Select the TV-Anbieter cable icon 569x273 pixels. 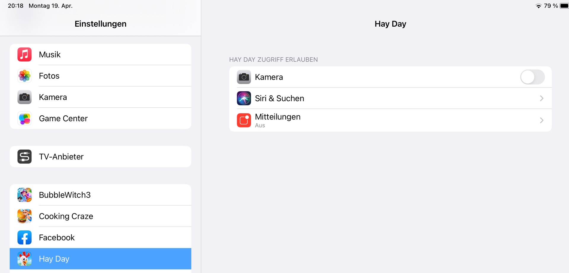[24, 156]
